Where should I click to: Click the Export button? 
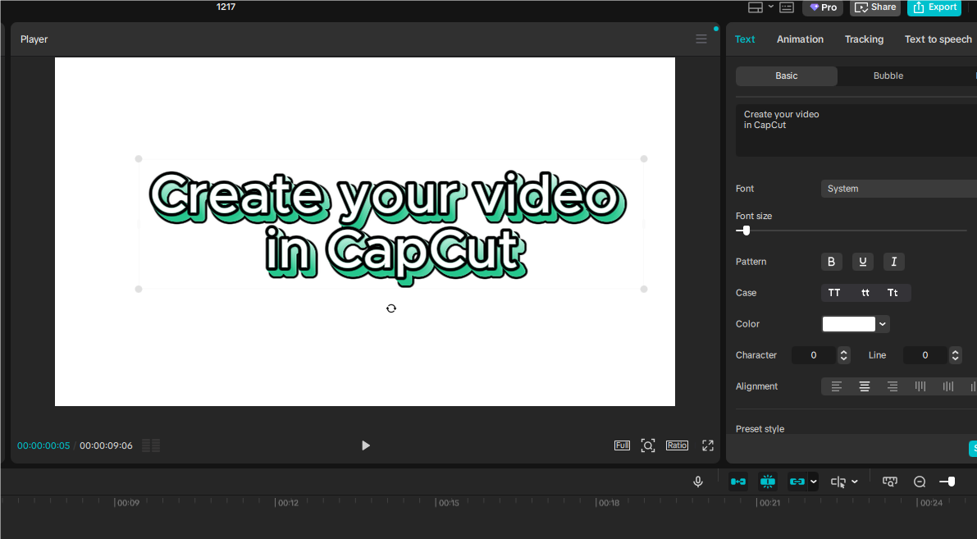934,7
